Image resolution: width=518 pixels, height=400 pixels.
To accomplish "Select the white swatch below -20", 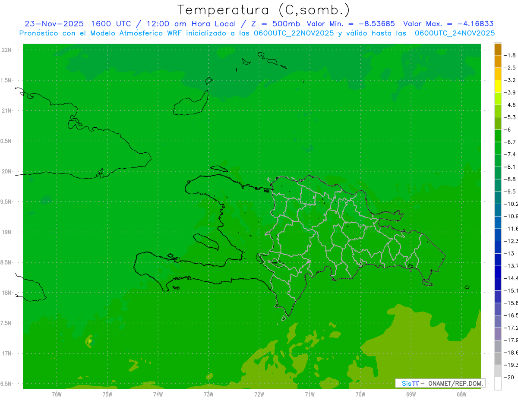I will [498, 383].
